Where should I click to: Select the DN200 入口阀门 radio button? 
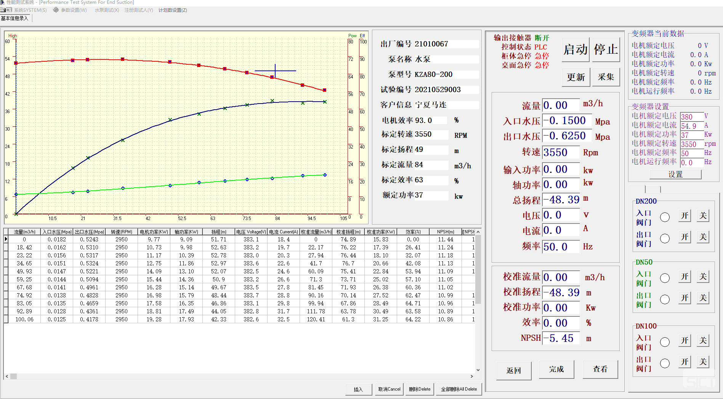[x=665, y=217]
